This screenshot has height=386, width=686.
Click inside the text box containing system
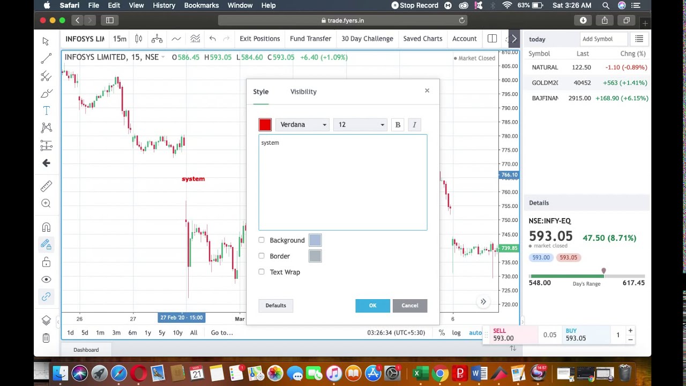click(343, 182)
